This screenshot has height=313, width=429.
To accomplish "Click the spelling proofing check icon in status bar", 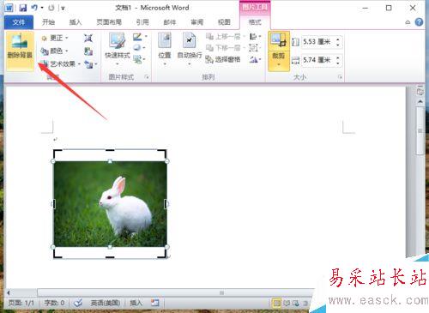I will [78, 303].
